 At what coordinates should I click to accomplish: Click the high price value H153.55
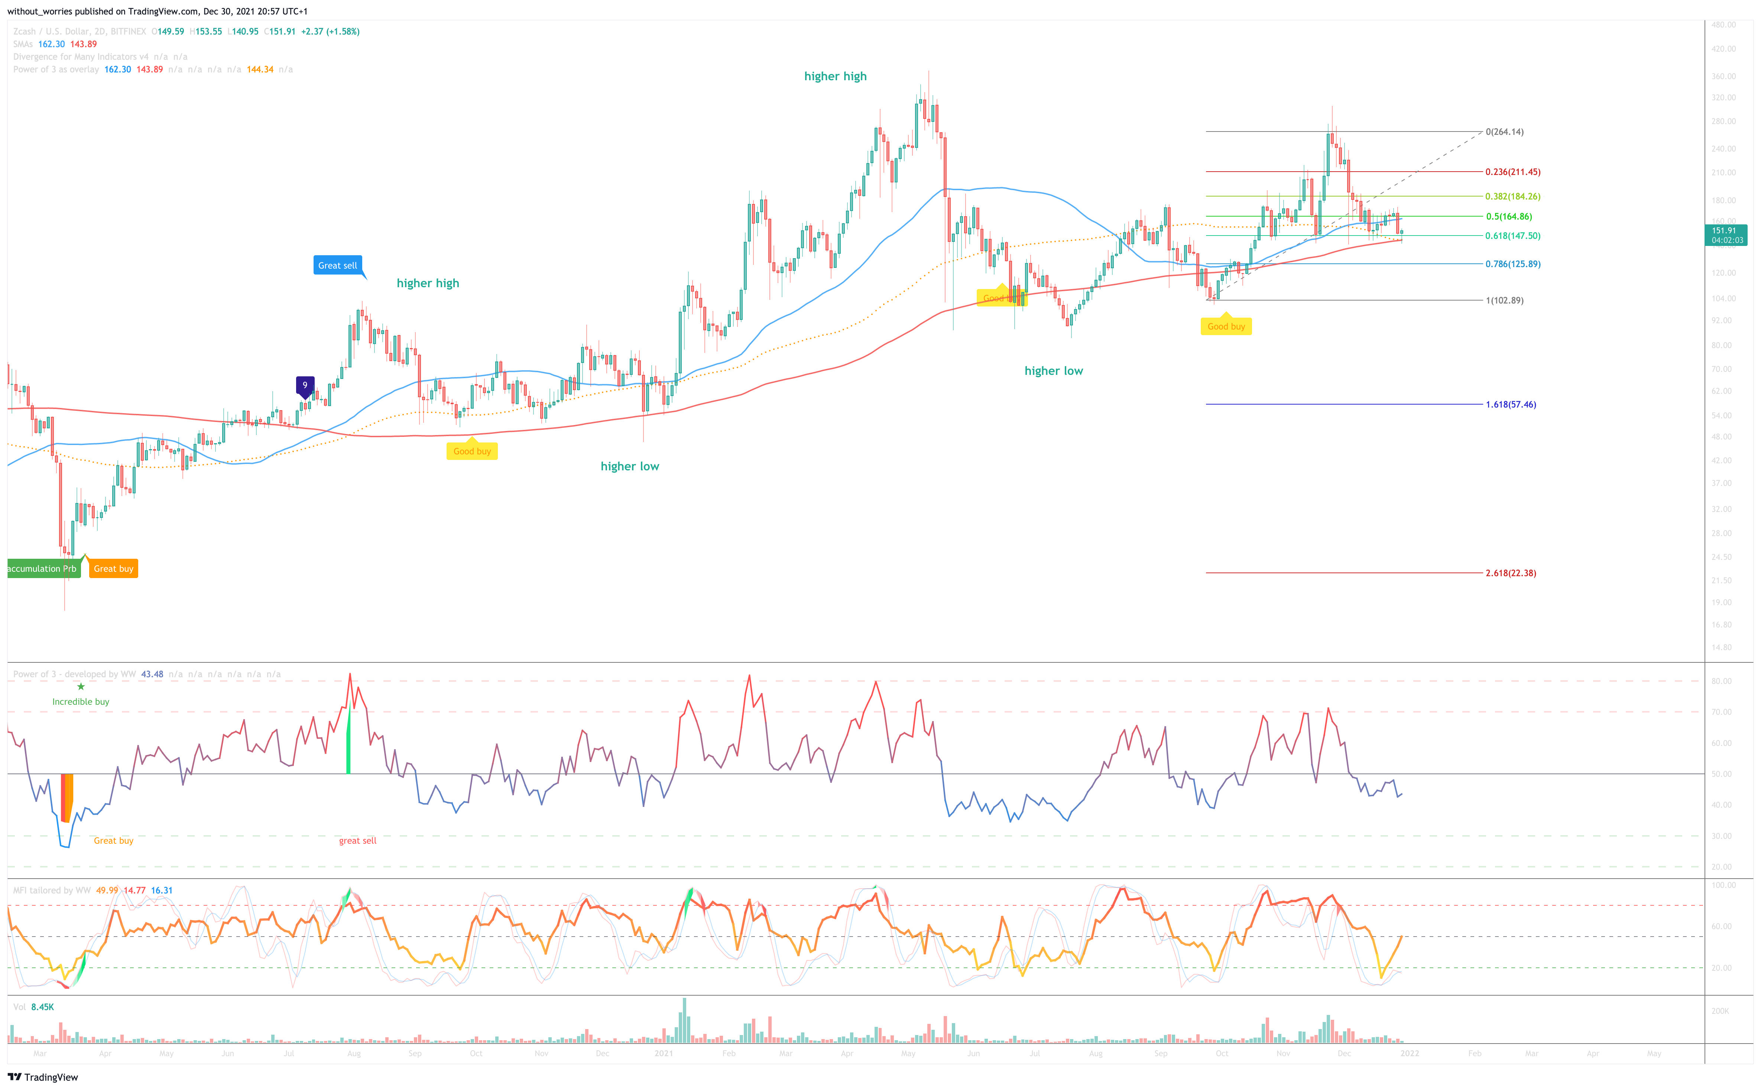point(205,32)
